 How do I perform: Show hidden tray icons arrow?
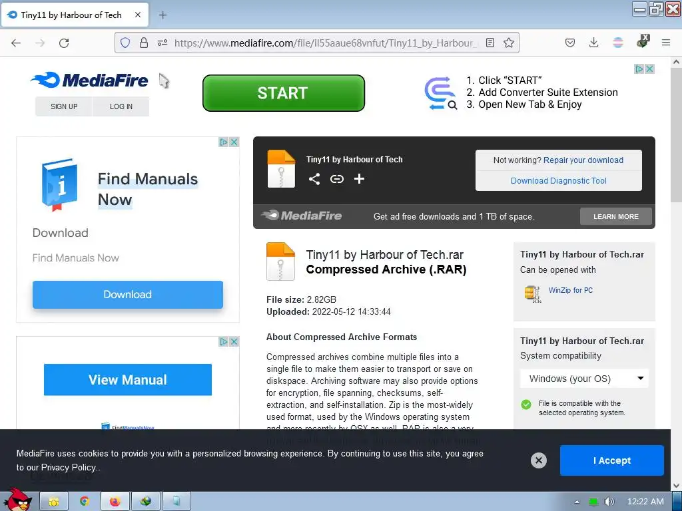(x=577, y=502)
